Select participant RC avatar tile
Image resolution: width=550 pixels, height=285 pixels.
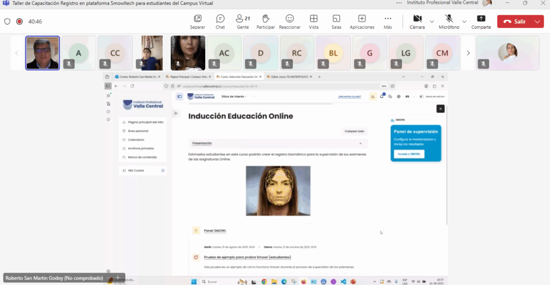(296, 53)
